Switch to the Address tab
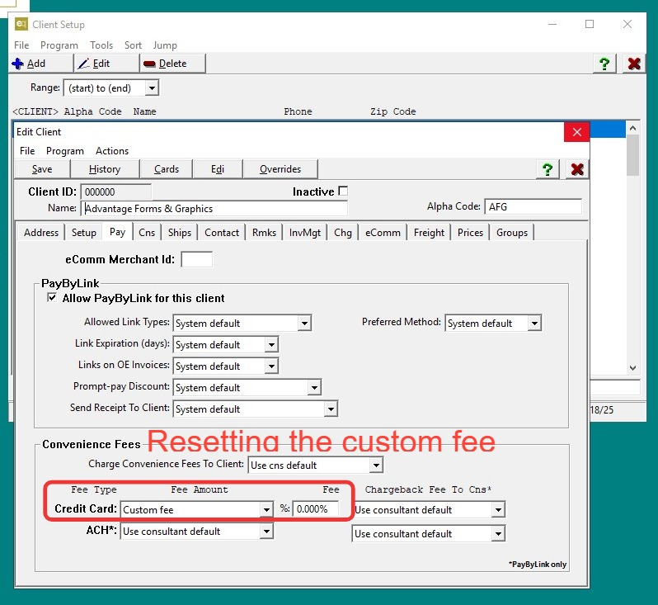 [x=41, y=232]
